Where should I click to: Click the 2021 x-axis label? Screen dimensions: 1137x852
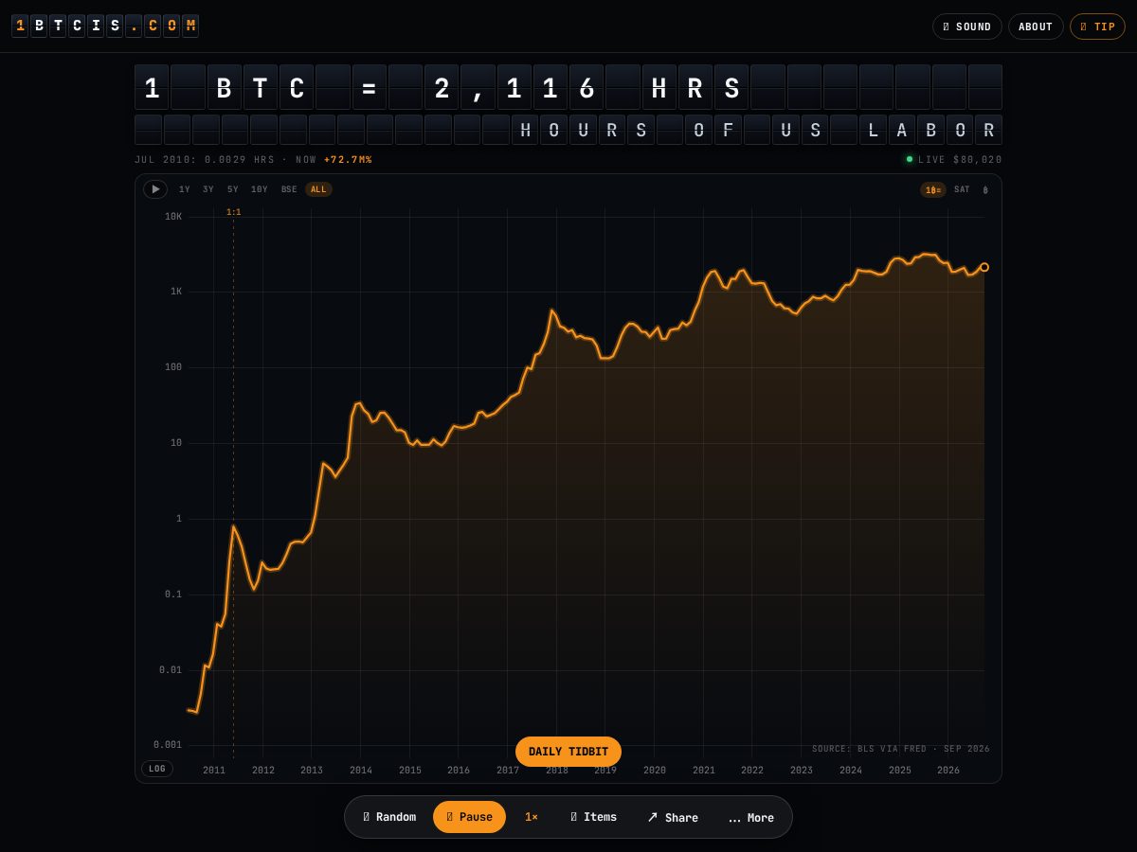[x=704, y=771]
